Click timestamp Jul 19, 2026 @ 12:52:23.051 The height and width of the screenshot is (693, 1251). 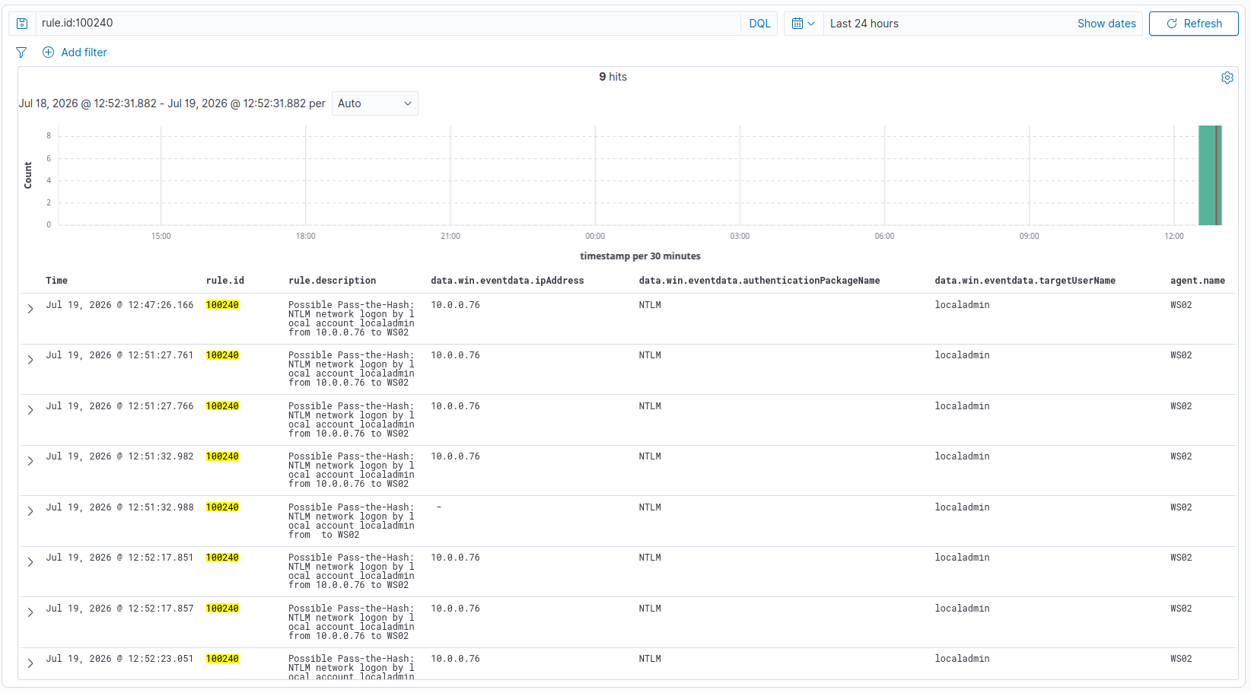pyautogui.click(x=119, y=659)
